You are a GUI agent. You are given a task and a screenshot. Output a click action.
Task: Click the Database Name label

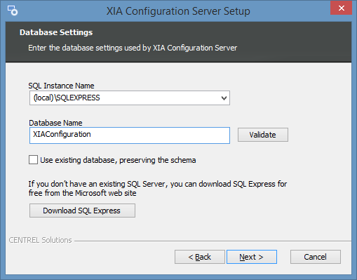point(55,123)
